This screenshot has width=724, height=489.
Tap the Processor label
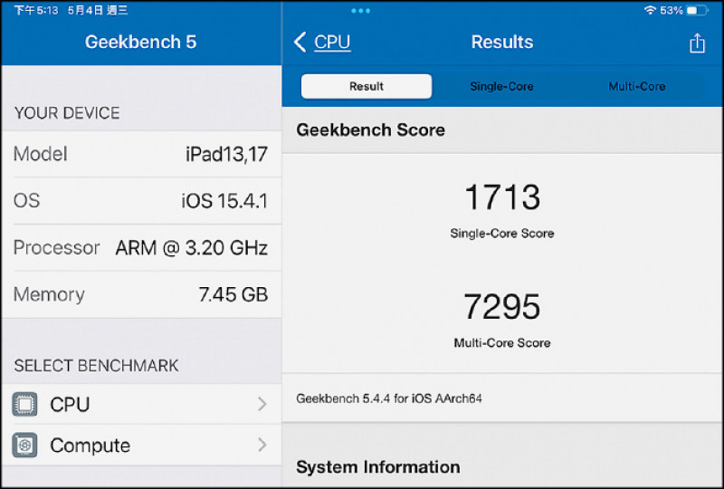pos(56,248)
